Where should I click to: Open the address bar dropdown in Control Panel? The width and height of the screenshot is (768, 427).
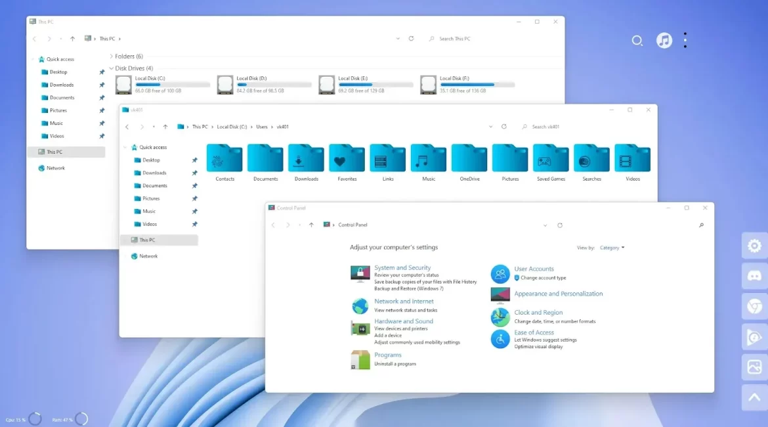(545, 225)
